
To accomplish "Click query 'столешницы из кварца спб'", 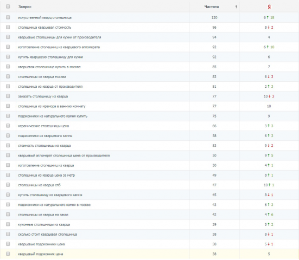I will 39,185.
